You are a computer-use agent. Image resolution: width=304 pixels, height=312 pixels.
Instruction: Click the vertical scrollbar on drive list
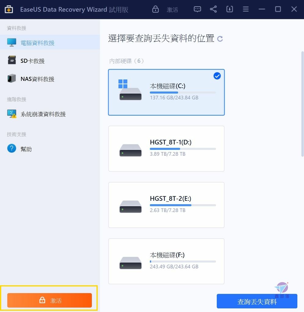(x=302, y=104)
